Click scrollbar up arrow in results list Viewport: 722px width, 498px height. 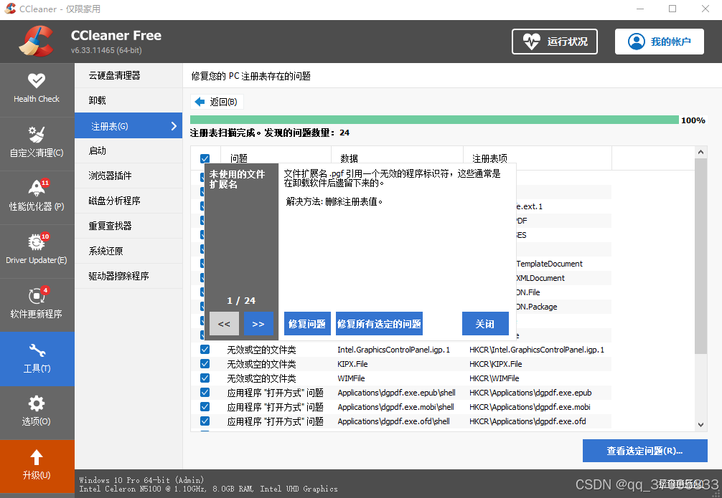(700, 152)
